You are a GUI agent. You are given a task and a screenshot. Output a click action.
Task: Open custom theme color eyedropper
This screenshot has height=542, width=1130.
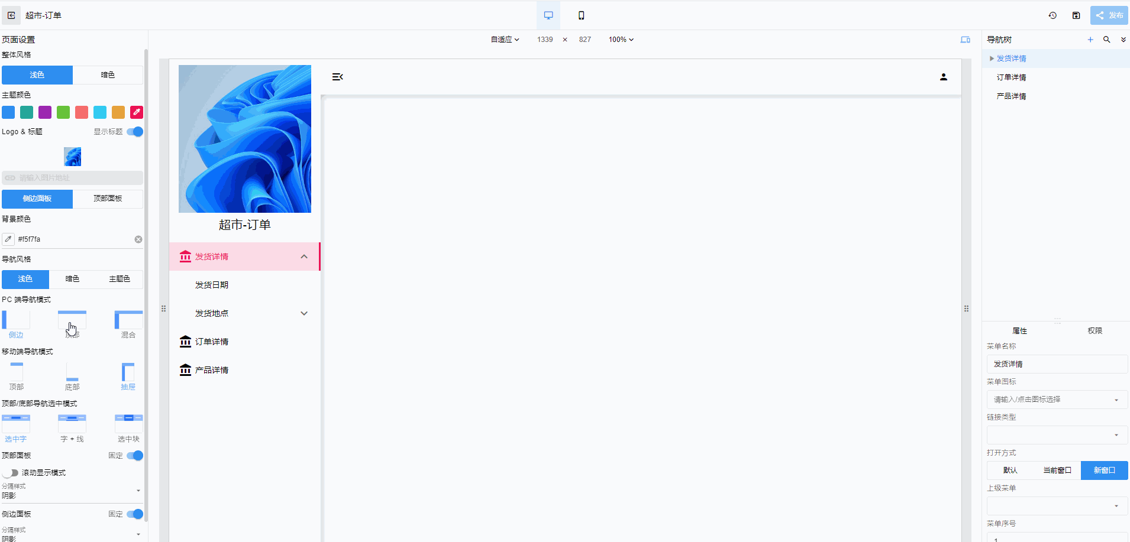(x=137, y=112)
